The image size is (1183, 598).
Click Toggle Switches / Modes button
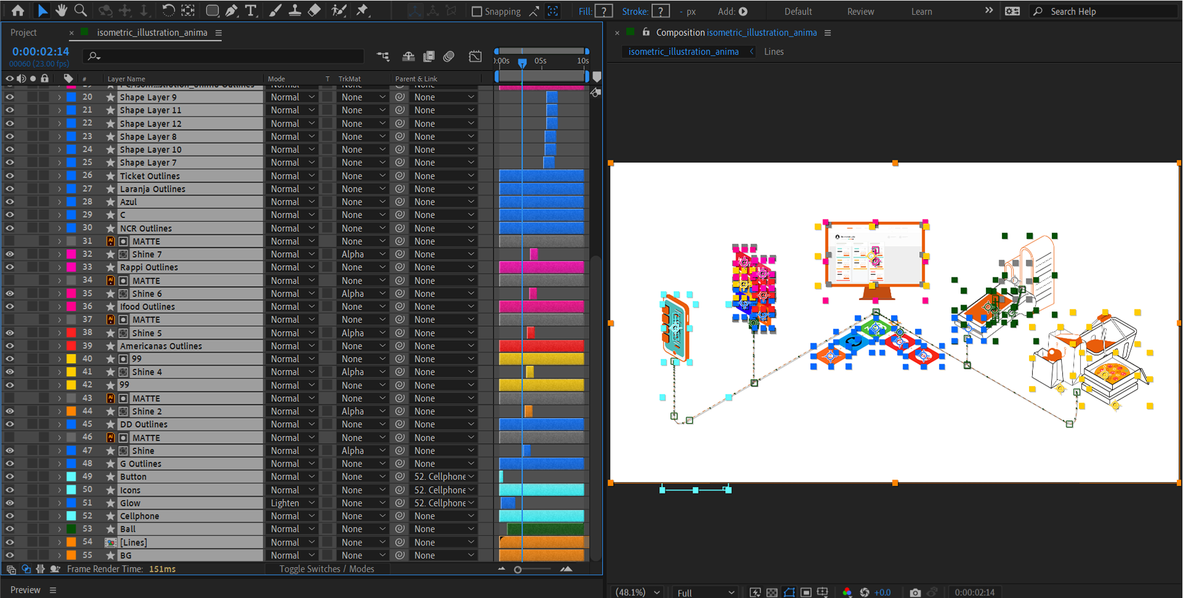pyautogui.click(x=327, y=569)
